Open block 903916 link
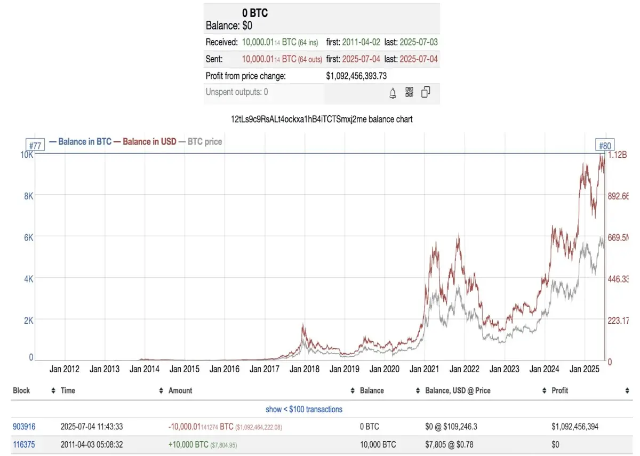 coord(24,427)
